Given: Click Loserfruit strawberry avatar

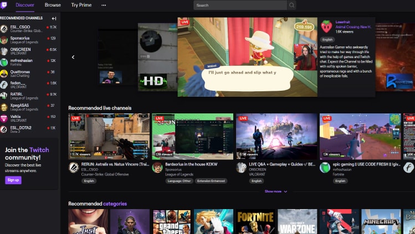Looking at the screenshot, I should 326,27.
